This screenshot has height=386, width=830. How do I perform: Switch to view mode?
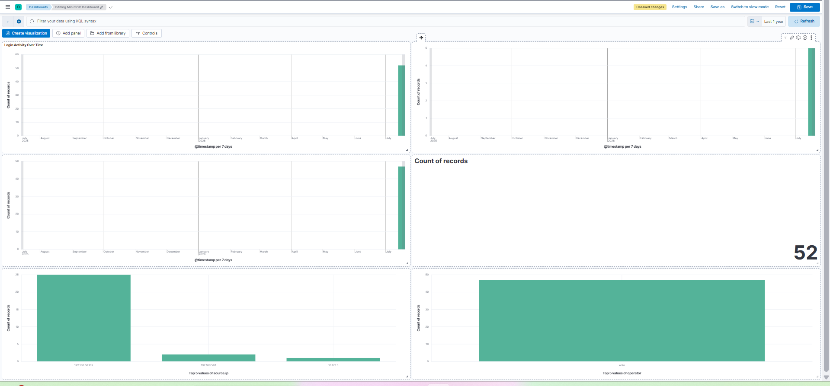pyautogui.click(x=750, y=7)
